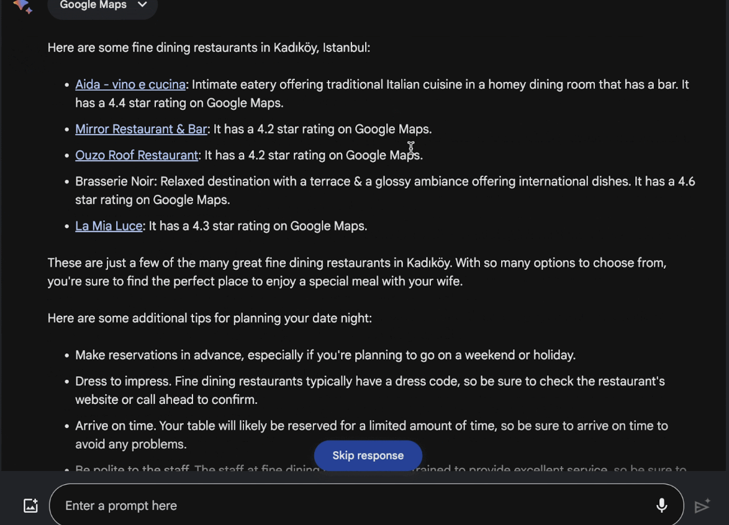Click the Brasserie Noir list item text

click(385, 191)
